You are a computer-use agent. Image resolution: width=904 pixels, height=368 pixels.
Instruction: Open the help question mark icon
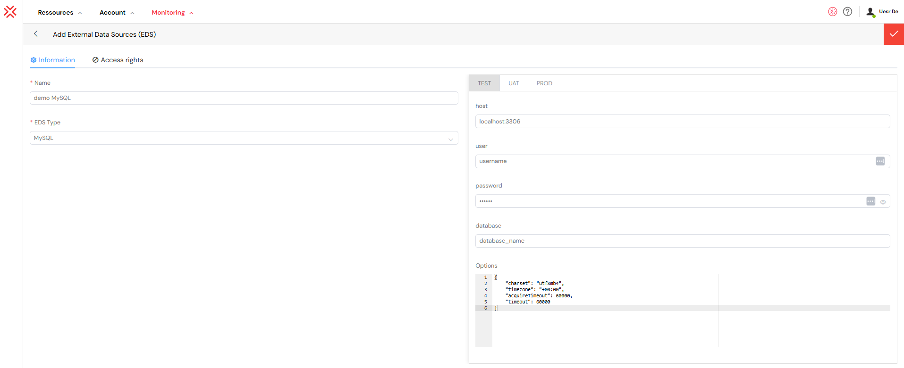coord(848,12)
